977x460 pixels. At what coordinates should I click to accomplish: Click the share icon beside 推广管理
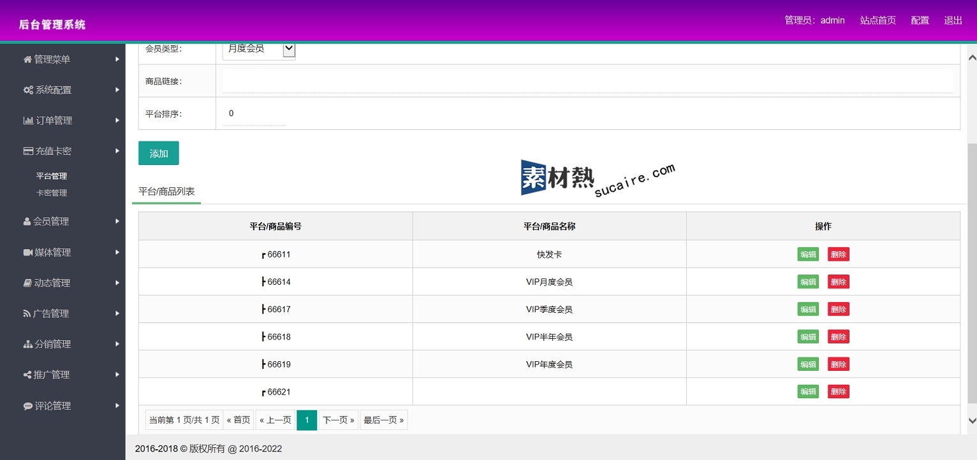(x=27, y=375)
